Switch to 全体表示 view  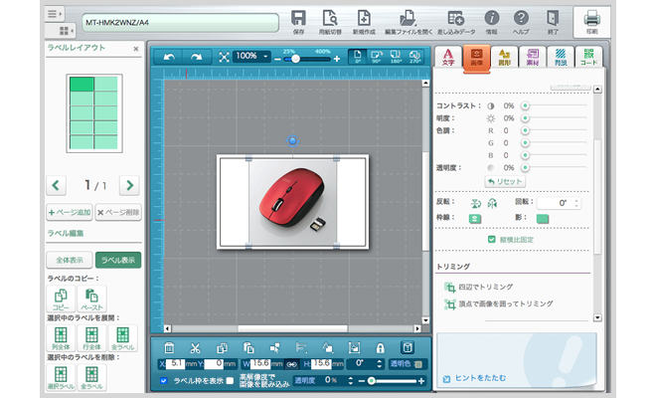coord(70,260)
